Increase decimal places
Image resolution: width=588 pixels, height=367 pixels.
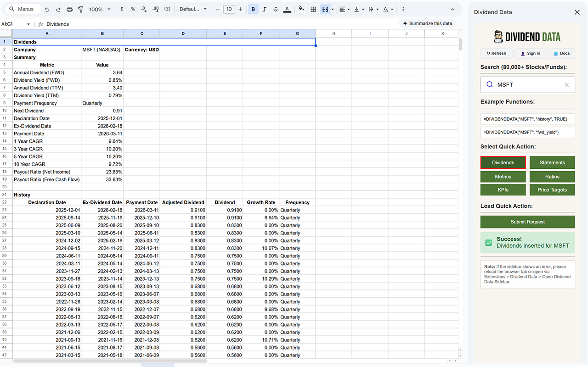[155, 9]
